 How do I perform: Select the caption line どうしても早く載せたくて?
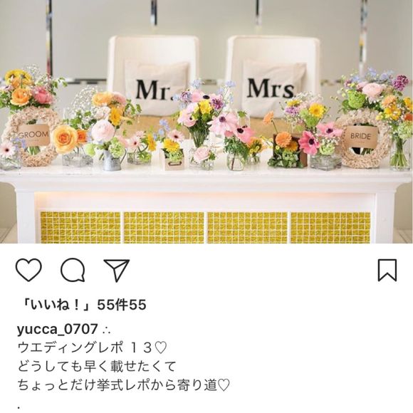97,367
